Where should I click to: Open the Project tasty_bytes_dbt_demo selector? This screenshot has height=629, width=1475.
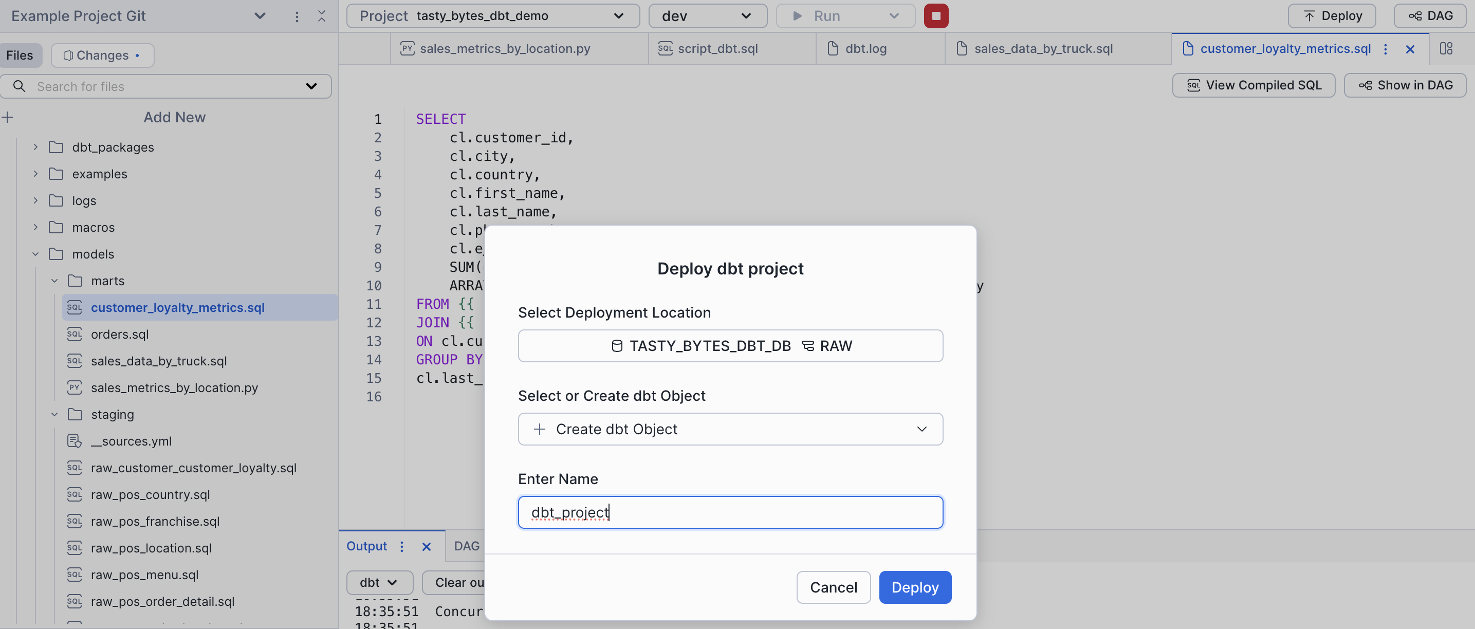492,16
